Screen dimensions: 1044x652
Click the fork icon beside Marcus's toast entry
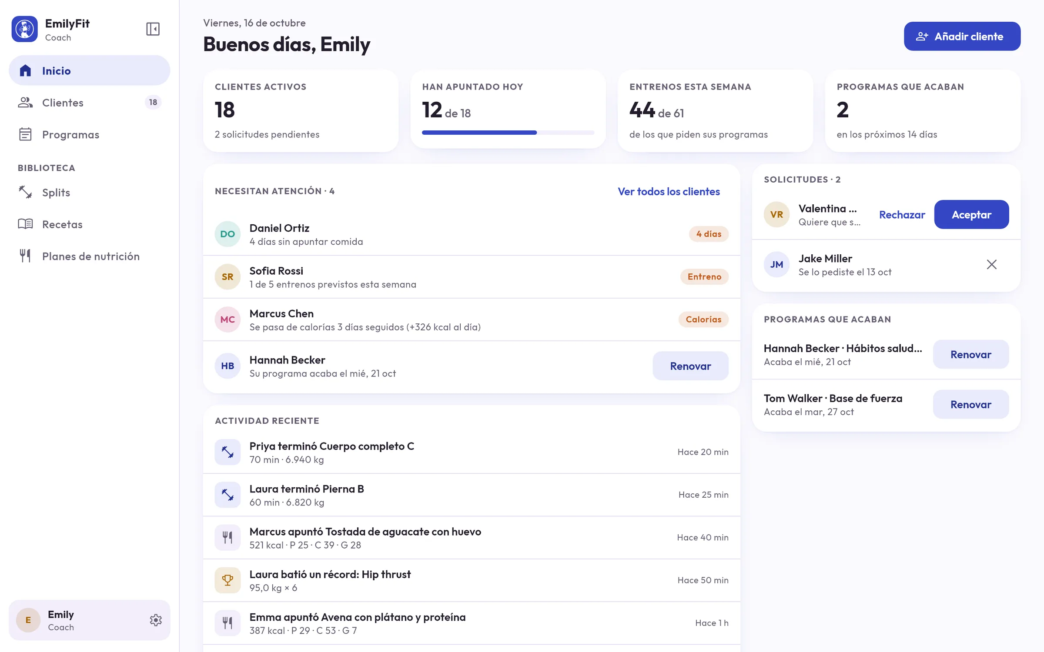[x=228, y=538]
